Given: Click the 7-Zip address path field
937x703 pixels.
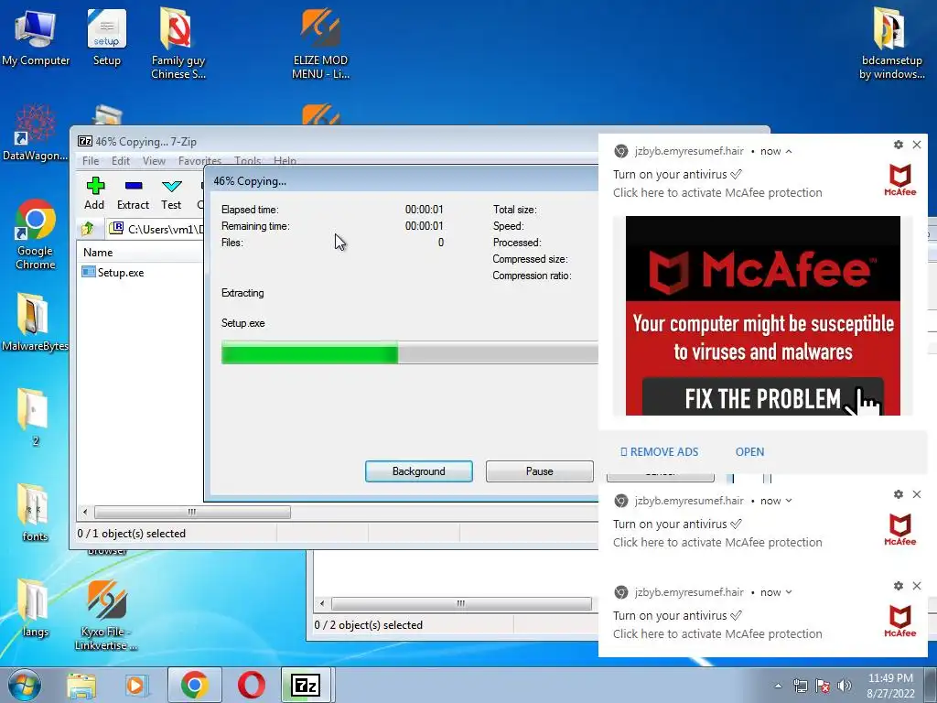Looking at the screenshot, I should click(156, 229).
